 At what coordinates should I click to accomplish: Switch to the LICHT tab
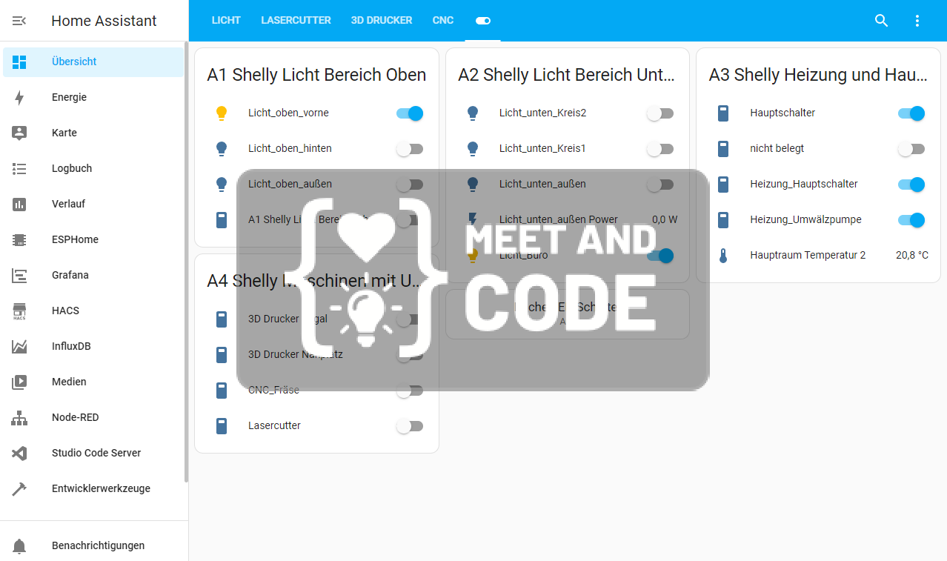(x=226, y=21)
